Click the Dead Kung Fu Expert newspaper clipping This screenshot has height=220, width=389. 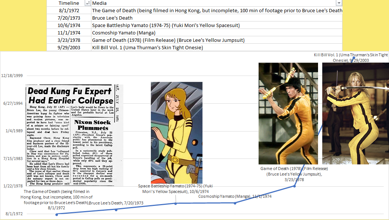pyautogui.click(x=74, y=136)
